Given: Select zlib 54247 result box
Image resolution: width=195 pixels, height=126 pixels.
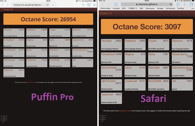Looking at the screenshot, I should coord(83,63).
